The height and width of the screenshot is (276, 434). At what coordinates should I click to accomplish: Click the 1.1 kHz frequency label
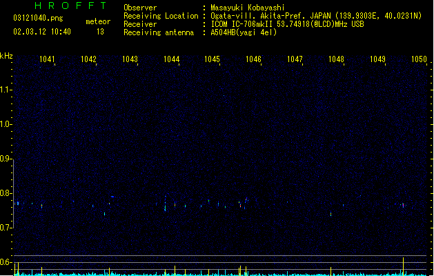point(6,90)
